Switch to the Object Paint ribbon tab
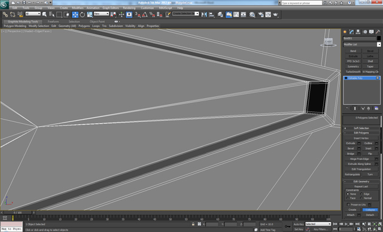This screenshot has width=383, height=232. coord(97,22)
